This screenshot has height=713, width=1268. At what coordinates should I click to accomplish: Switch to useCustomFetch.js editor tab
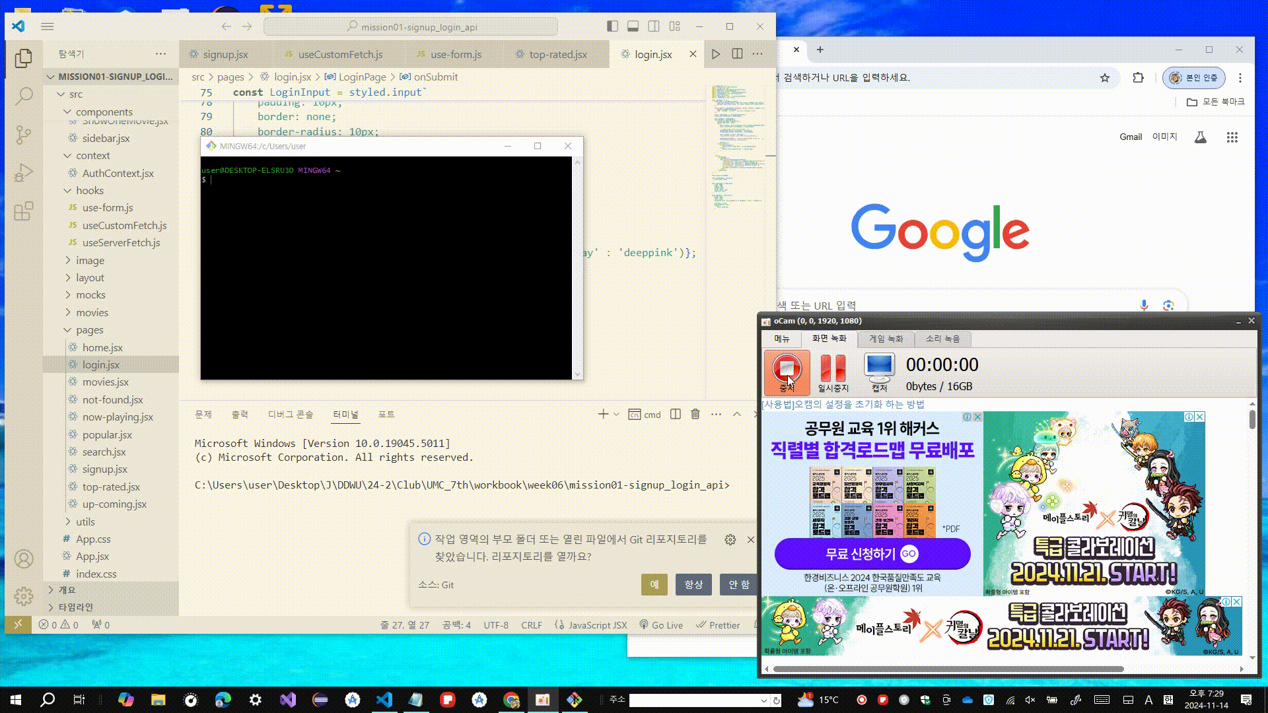click(x=340, y=54)
